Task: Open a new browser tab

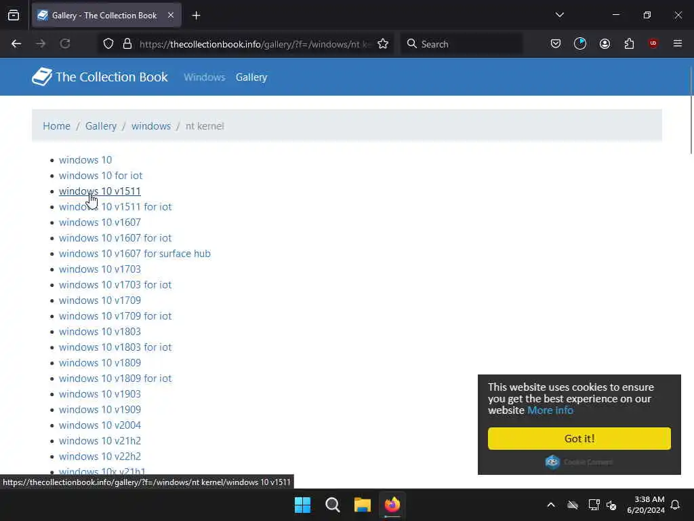Action: [196, 16]
